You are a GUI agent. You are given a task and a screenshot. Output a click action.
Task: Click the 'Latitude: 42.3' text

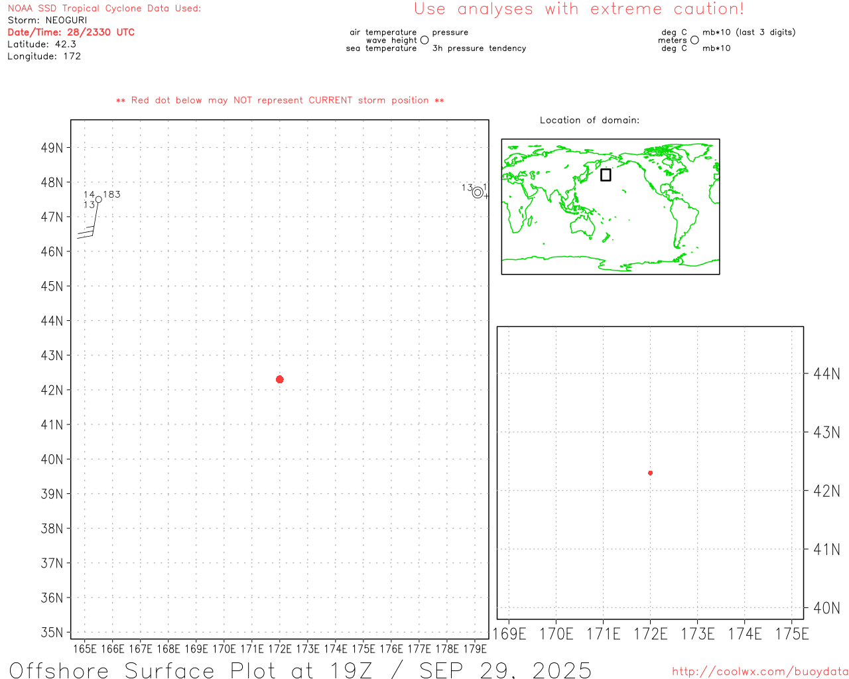tap(42, 44)
